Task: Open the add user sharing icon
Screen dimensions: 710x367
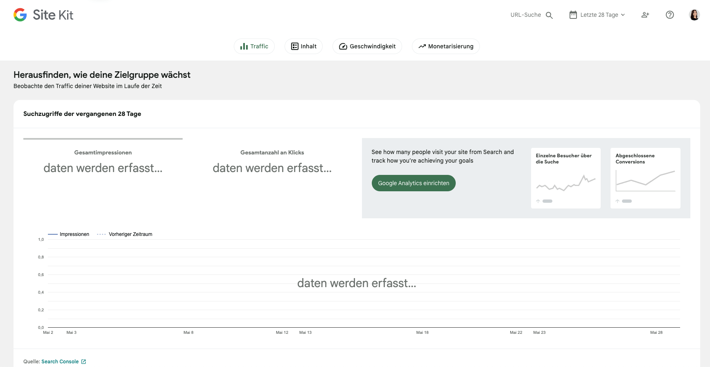Action: tap(645, 15)
